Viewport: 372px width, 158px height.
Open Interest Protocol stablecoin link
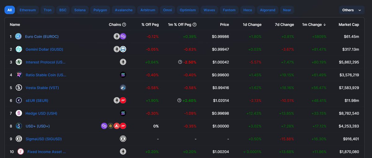coord(46,62)
